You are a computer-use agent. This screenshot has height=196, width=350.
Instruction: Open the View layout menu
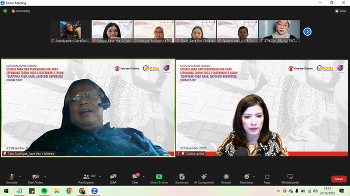[x=340, y=11]
